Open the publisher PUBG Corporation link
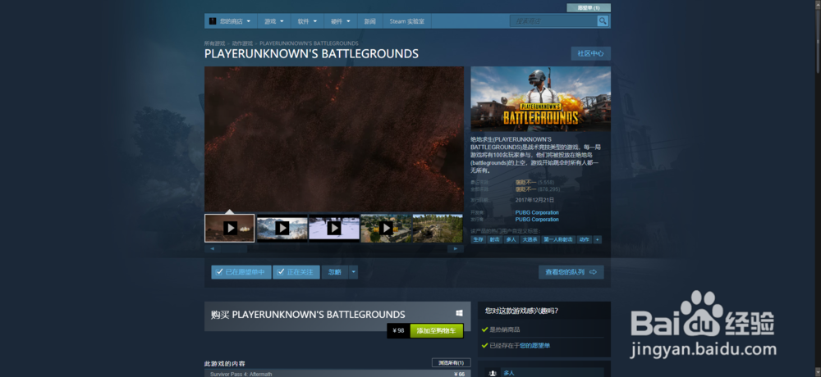Viewport: 821px width, 377px height. pyautogui.click(x=537, y=220)
